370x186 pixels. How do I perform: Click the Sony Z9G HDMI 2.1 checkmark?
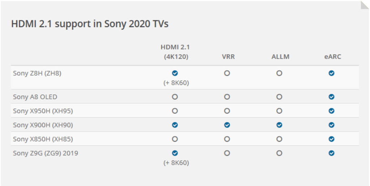coord(175,153)
